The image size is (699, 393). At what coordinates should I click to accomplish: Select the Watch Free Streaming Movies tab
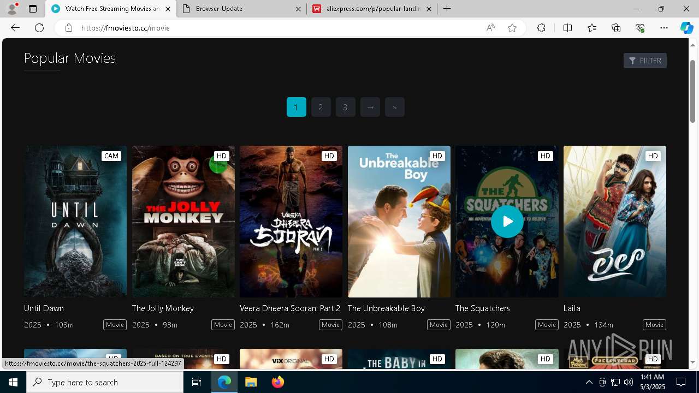pyautogui.click(x=111, y=9)
